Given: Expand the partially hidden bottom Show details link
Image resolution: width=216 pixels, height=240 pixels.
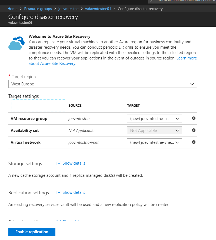Looking at the screenshot, I should coord(71,221).
